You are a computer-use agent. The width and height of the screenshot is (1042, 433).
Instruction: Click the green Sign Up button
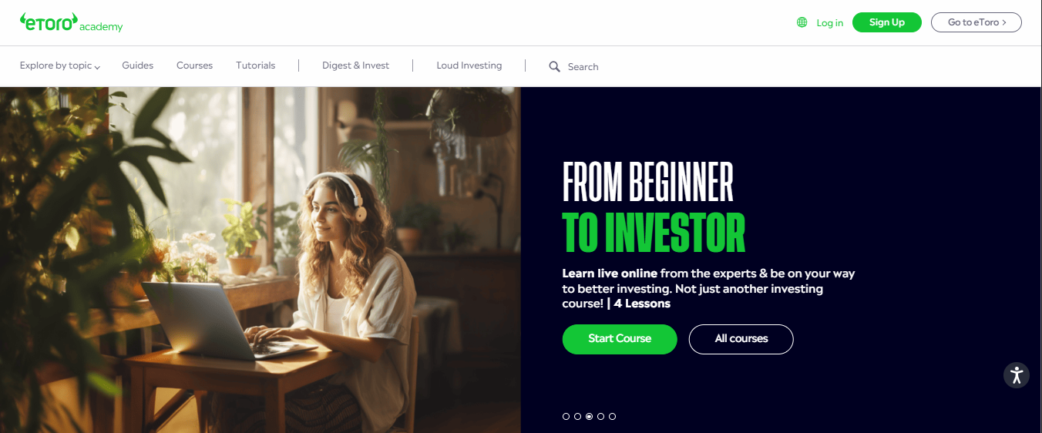(x=887, y=22)
